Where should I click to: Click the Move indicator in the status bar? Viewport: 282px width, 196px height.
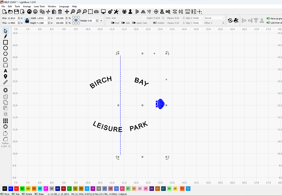[5, 194]
